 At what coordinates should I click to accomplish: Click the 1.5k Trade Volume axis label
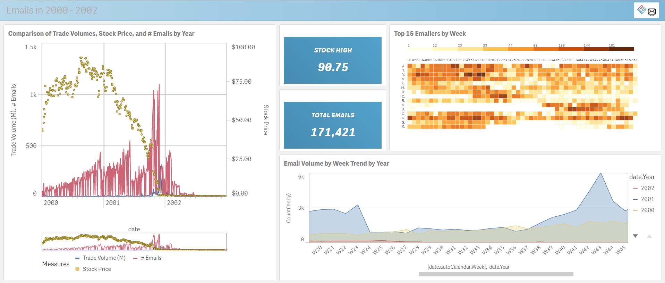31,47
